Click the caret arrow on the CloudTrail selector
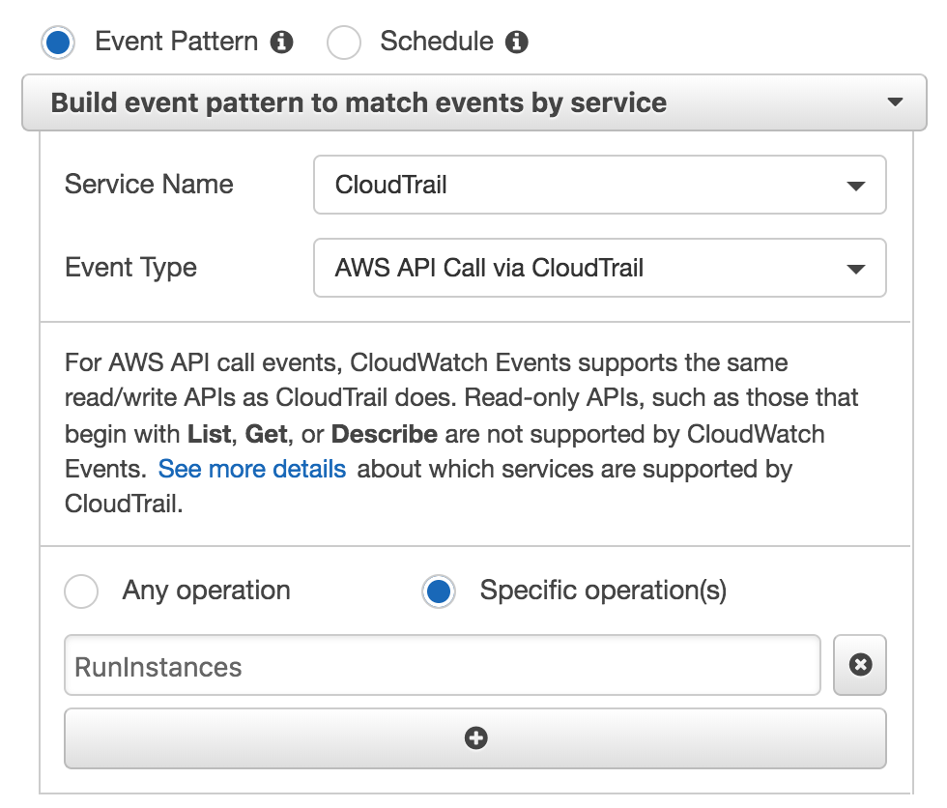This screenshot has width=947, height=808. (x=855, y=186)
